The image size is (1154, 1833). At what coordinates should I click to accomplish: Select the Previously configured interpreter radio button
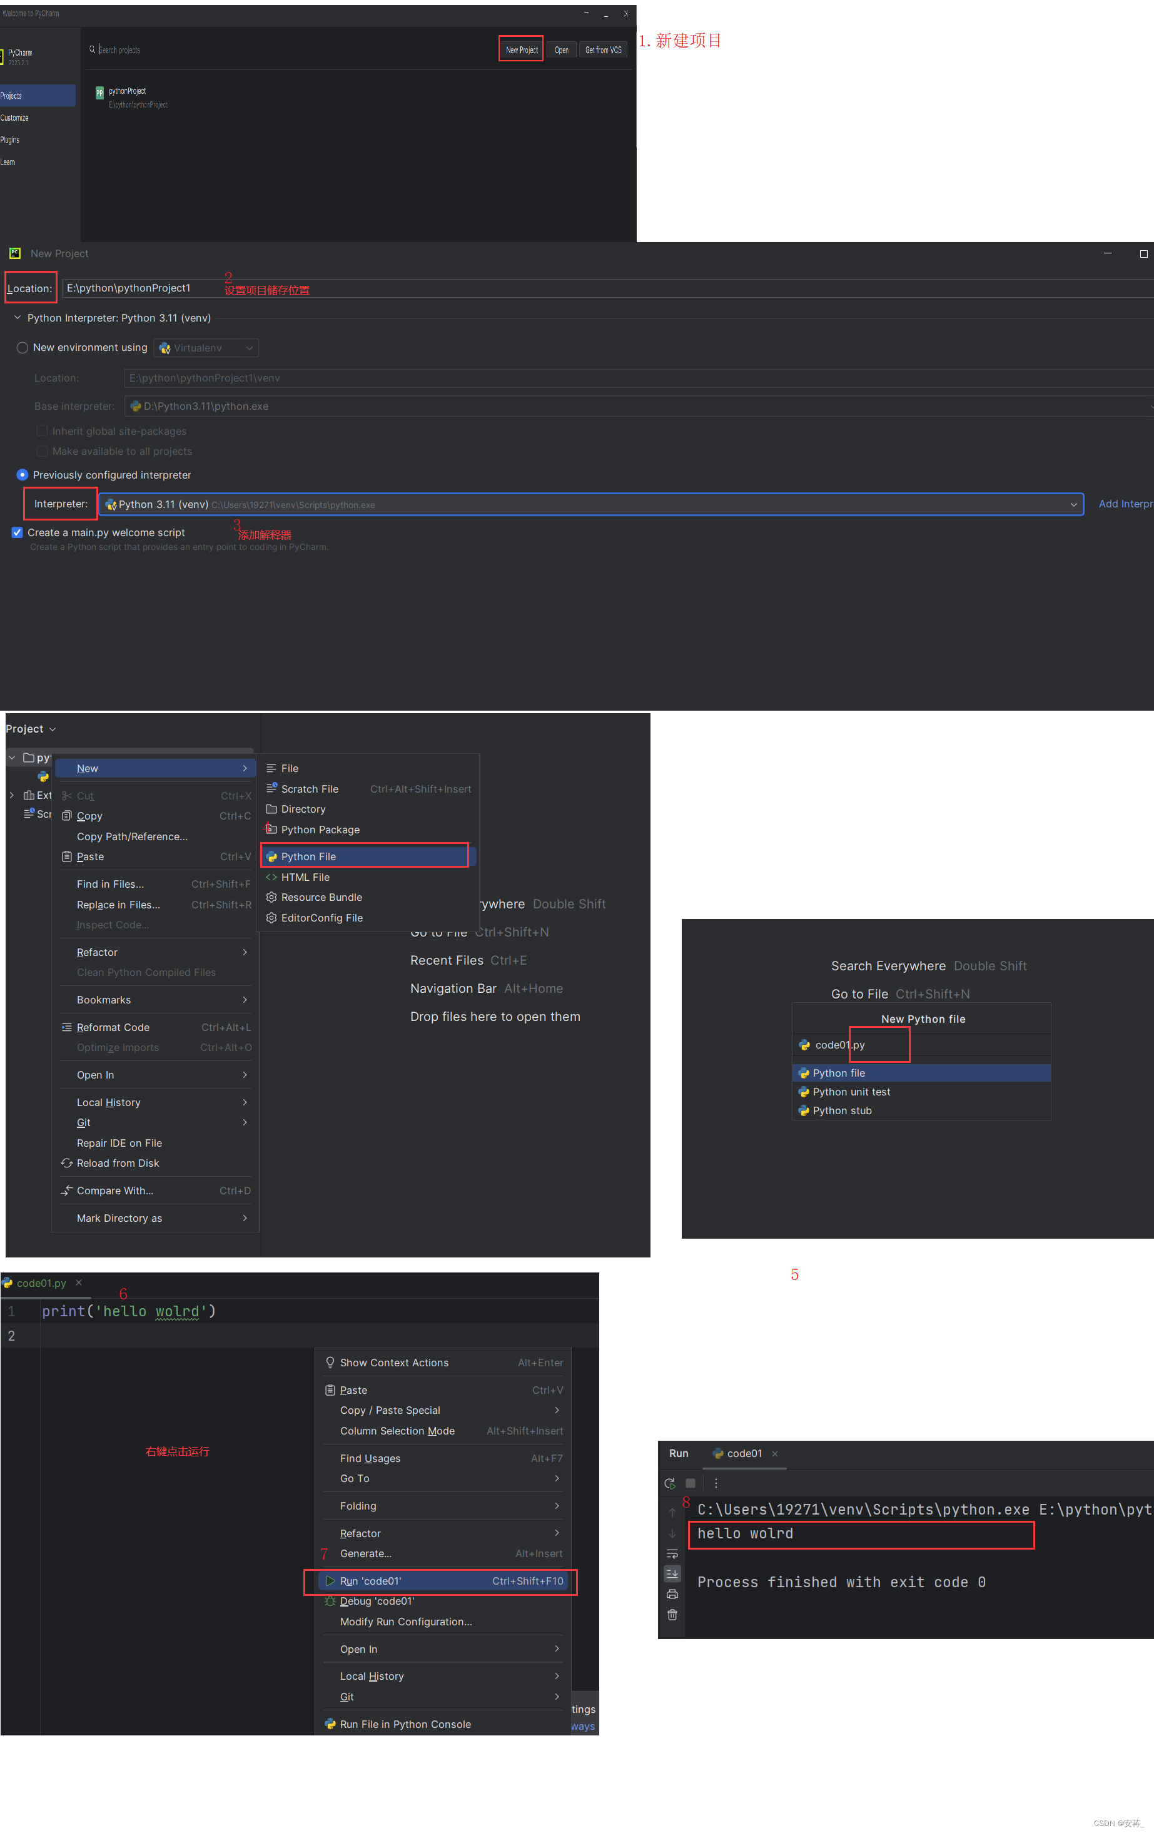[x=22, y=474]
